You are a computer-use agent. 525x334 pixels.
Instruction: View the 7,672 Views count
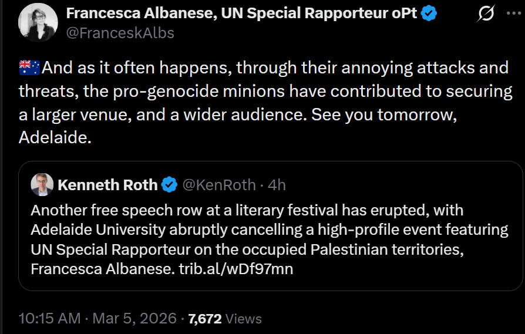[224, 319]
